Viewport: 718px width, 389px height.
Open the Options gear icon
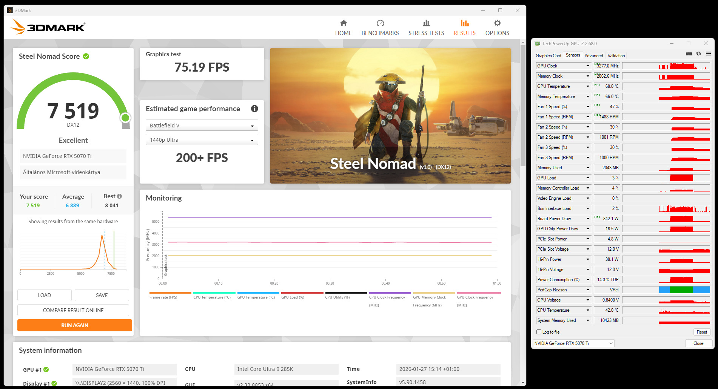[x=497, y=23]
